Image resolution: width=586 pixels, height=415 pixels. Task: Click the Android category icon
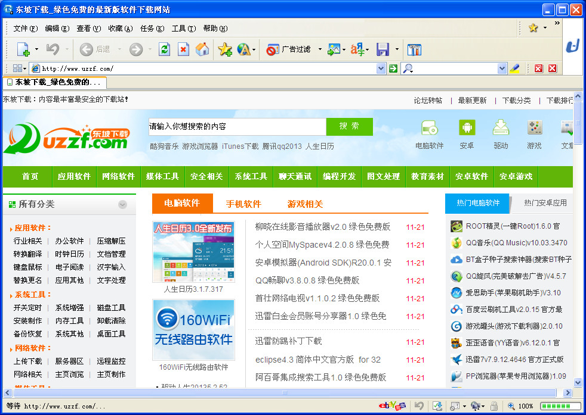pos(467,127)
